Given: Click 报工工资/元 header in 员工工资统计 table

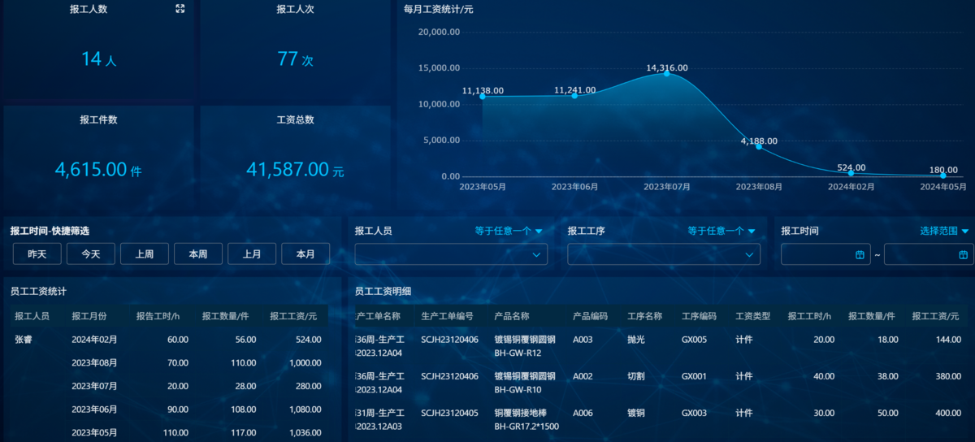Looking at the screenshot, I should [x=292, y=316].
